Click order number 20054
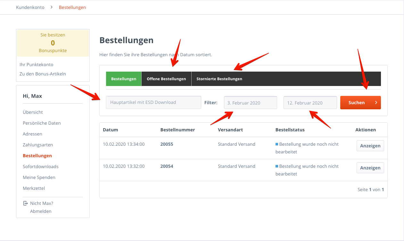This screenshot has height=241, width=404. [167, 166]
